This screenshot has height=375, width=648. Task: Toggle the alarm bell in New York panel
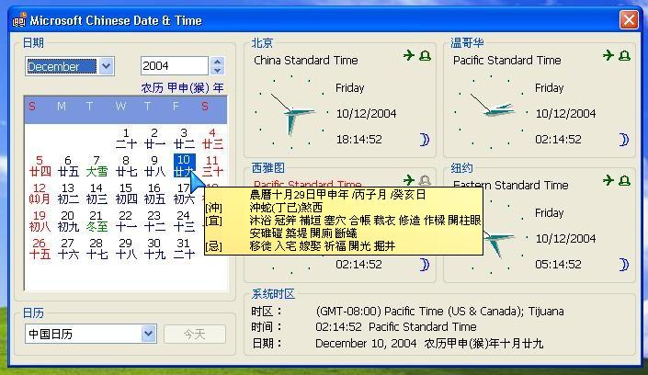(x=624, y=180)
